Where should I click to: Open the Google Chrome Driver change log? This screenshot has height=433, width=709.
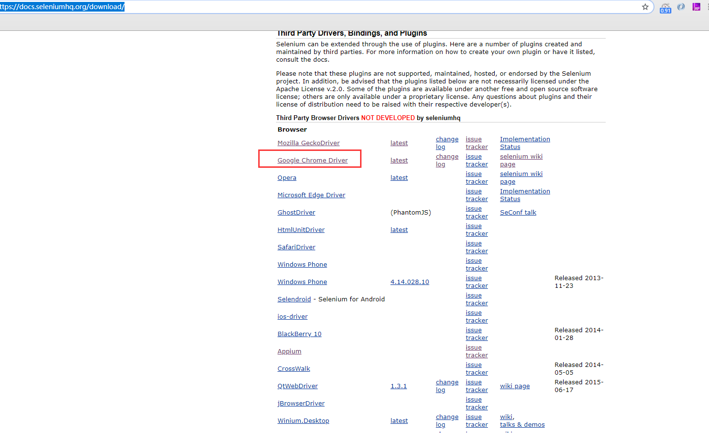pos(447,160)
